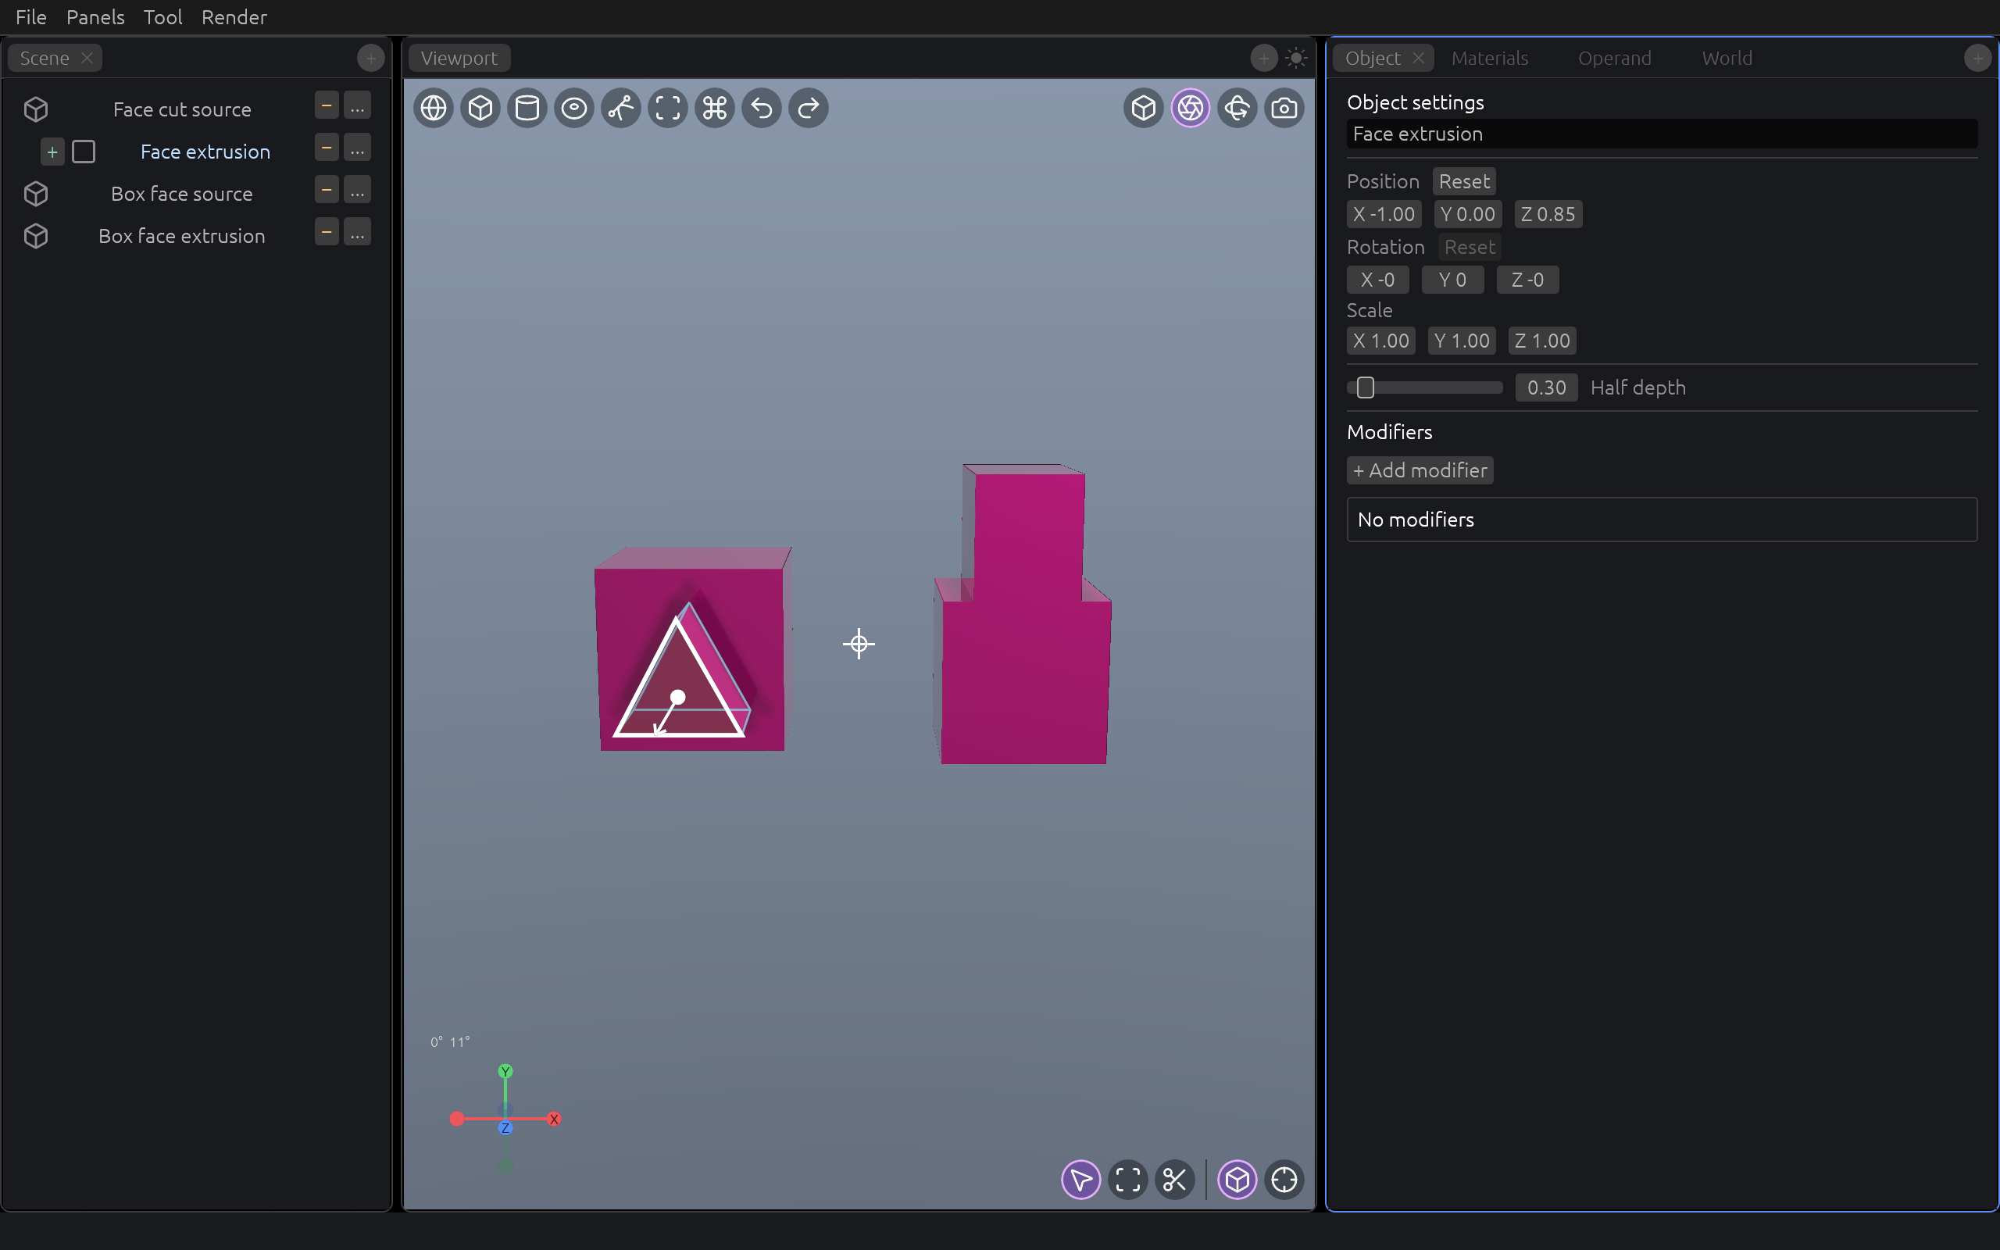Select the curve path tool icon
The width and height of the screenshot is (2000, 1250).
[x=620, y=108]
